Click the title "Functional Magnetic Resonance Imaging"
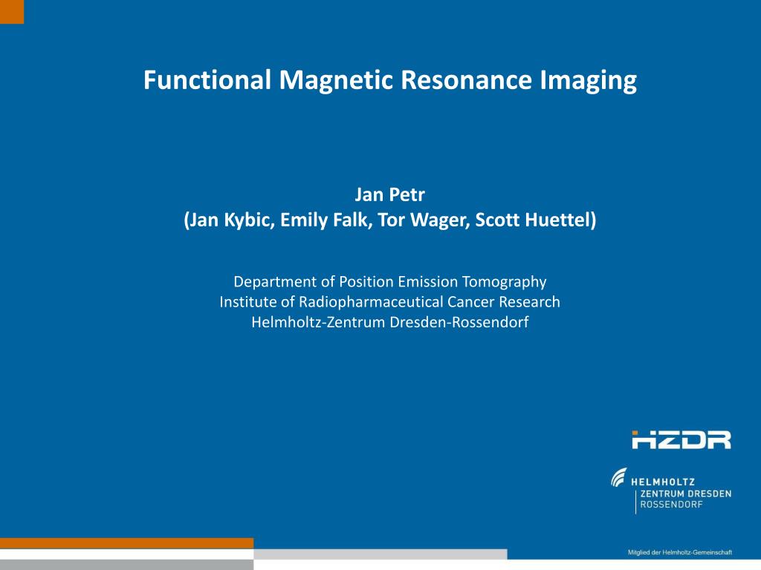Image resolution: width=761 pixels, height=570 pixels. tap(389, 80)
